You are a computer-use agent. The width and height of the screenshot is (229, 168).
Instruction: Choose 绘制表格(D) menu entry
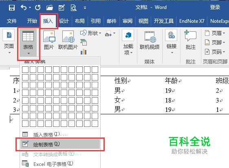point(60,144)
